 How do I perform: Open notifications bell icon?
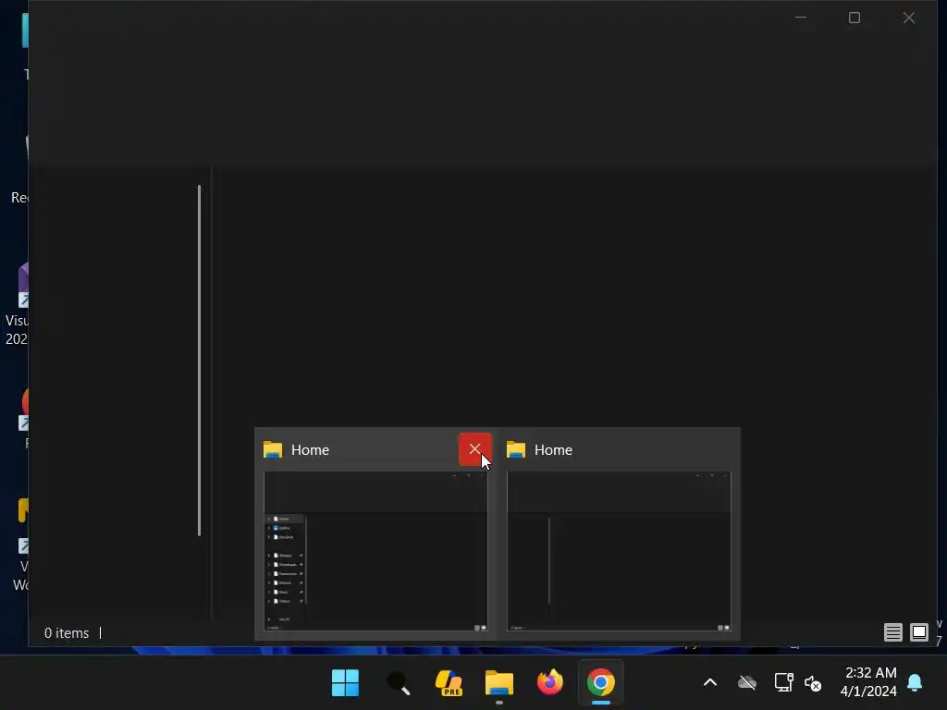(x=915, y=683)
